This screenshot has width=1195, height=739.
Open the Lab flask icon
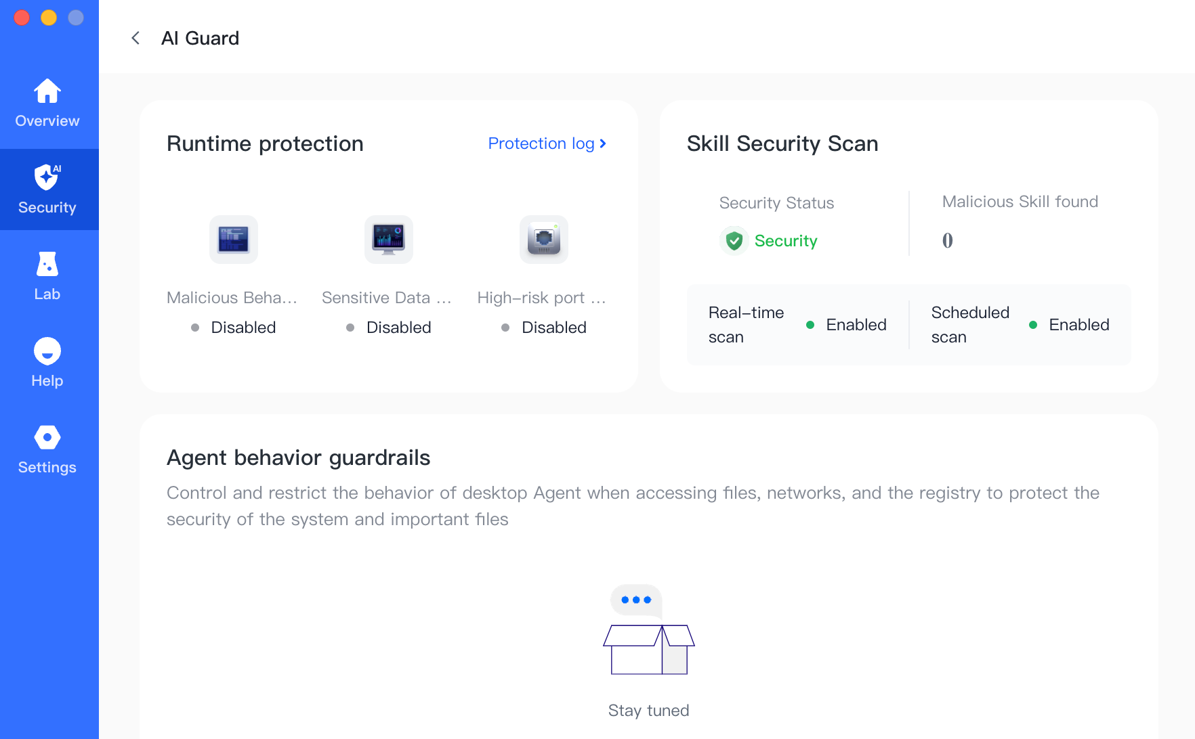[47, 264]
